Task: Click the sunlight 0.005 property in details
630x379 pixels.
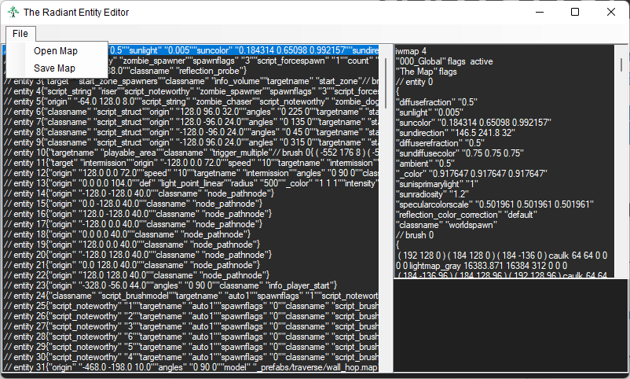Action: (429, 112)
